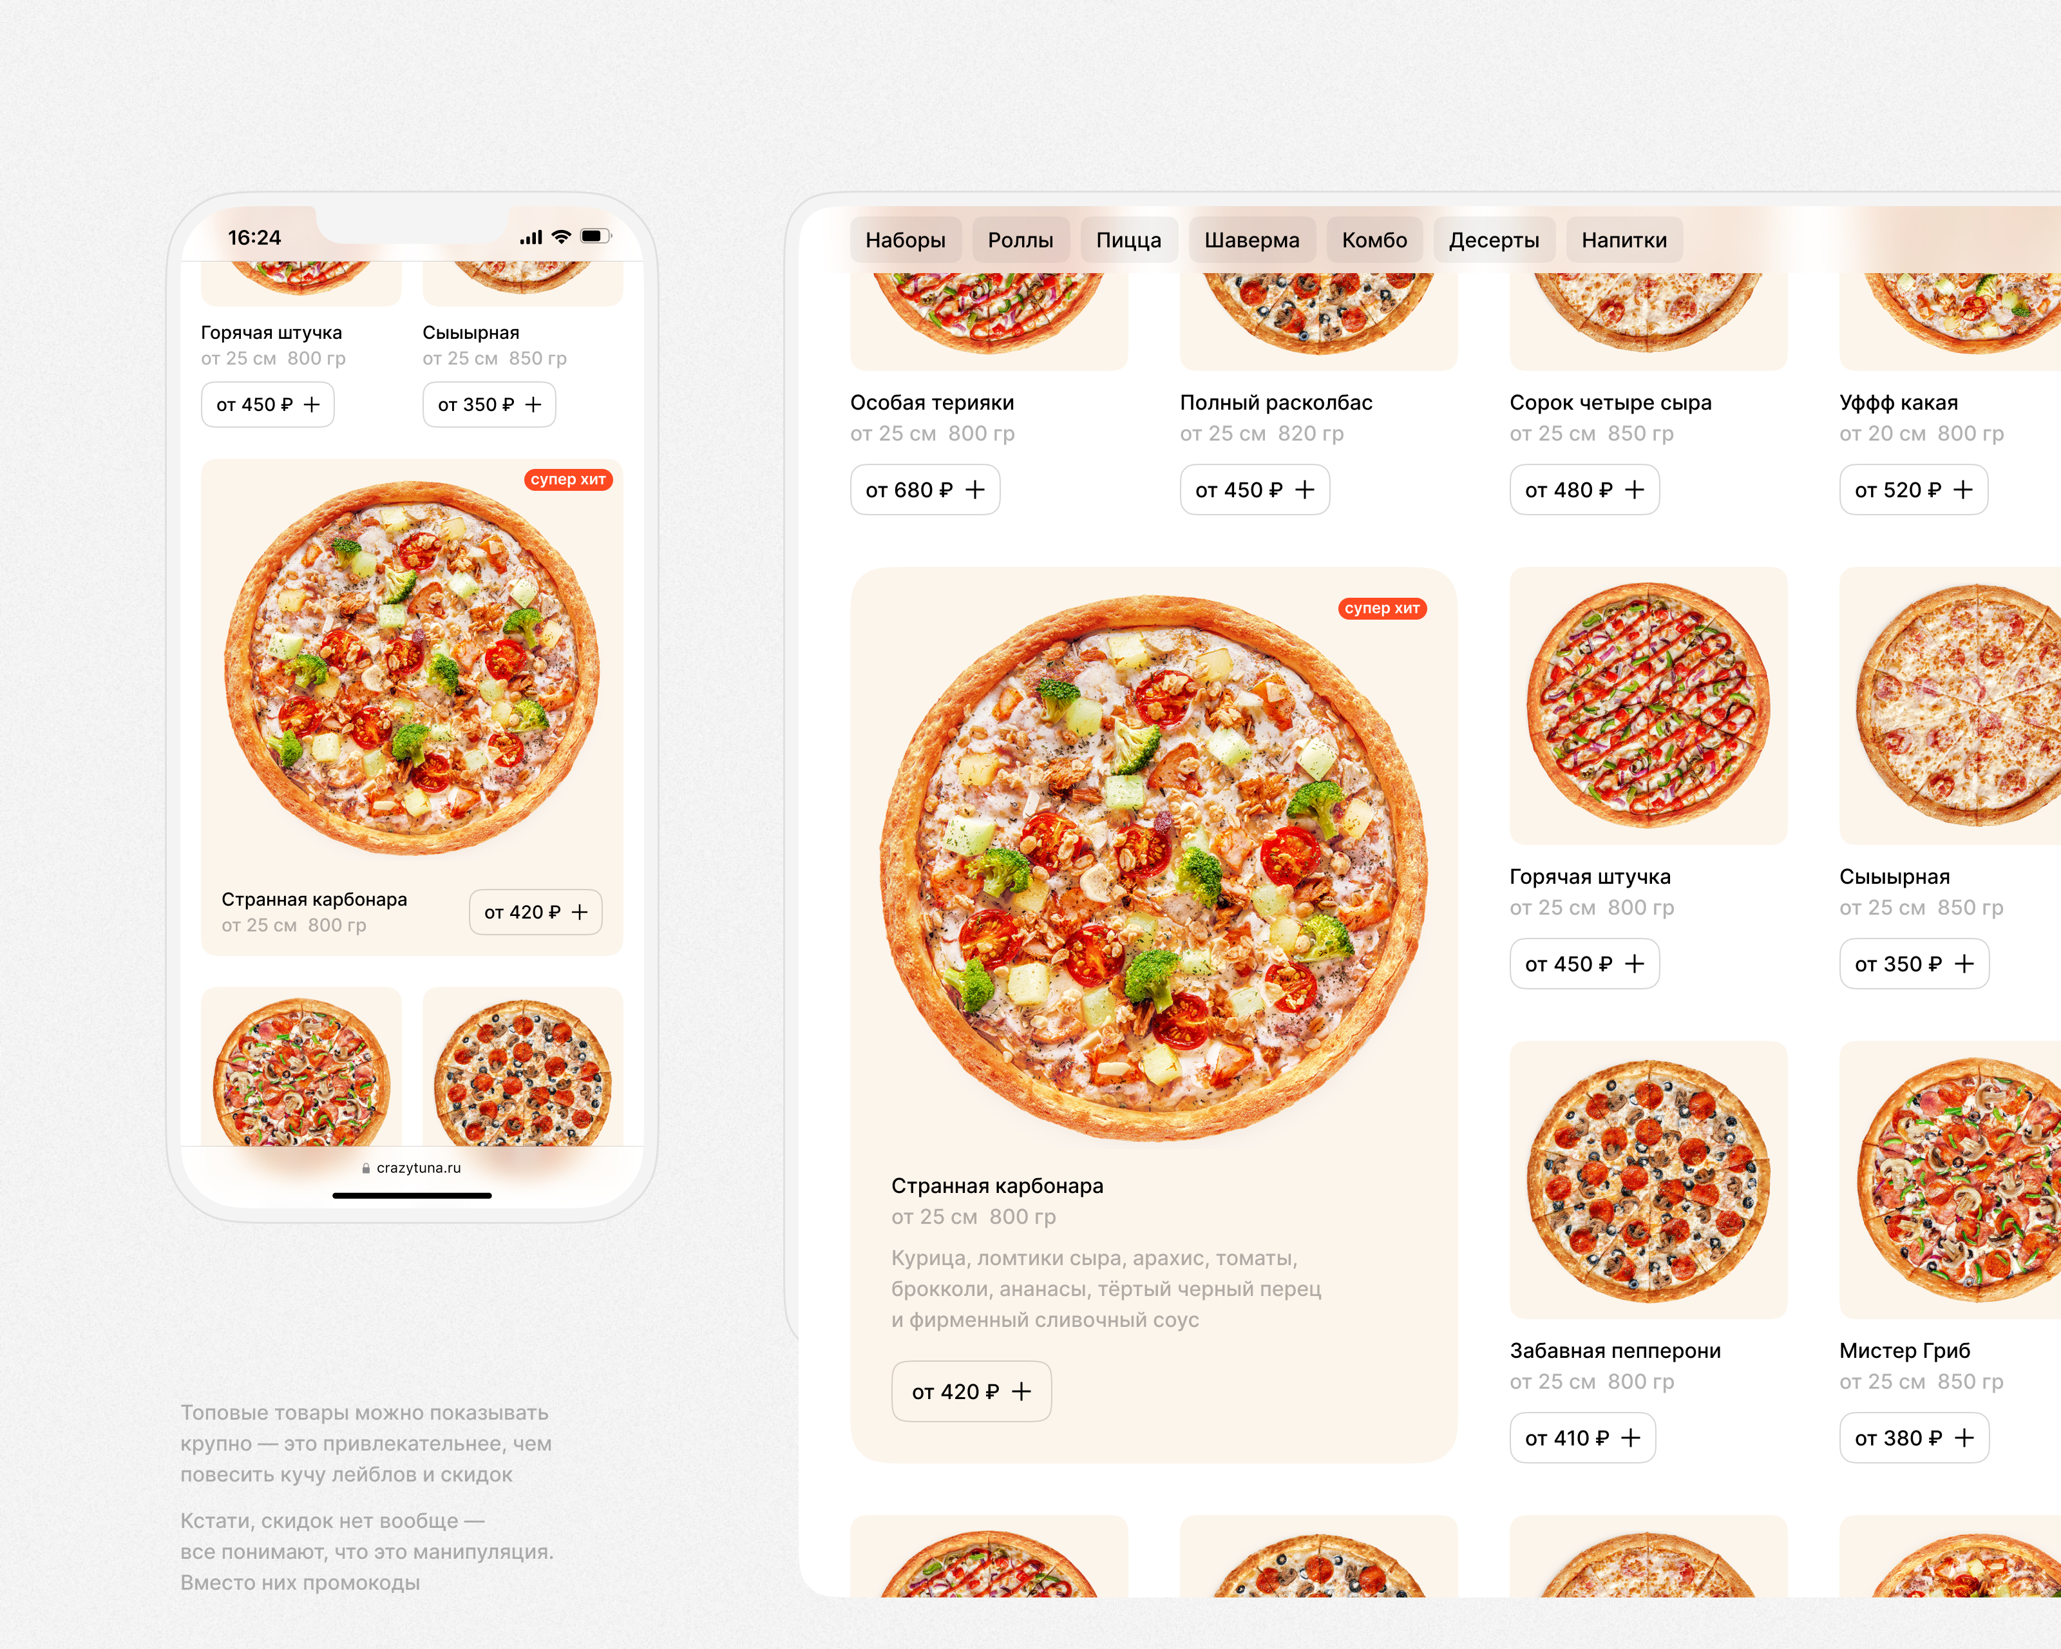2061x1649 pixels.
Task: Tap от 350 ₽ button in phone view
Action: [489, 405]
